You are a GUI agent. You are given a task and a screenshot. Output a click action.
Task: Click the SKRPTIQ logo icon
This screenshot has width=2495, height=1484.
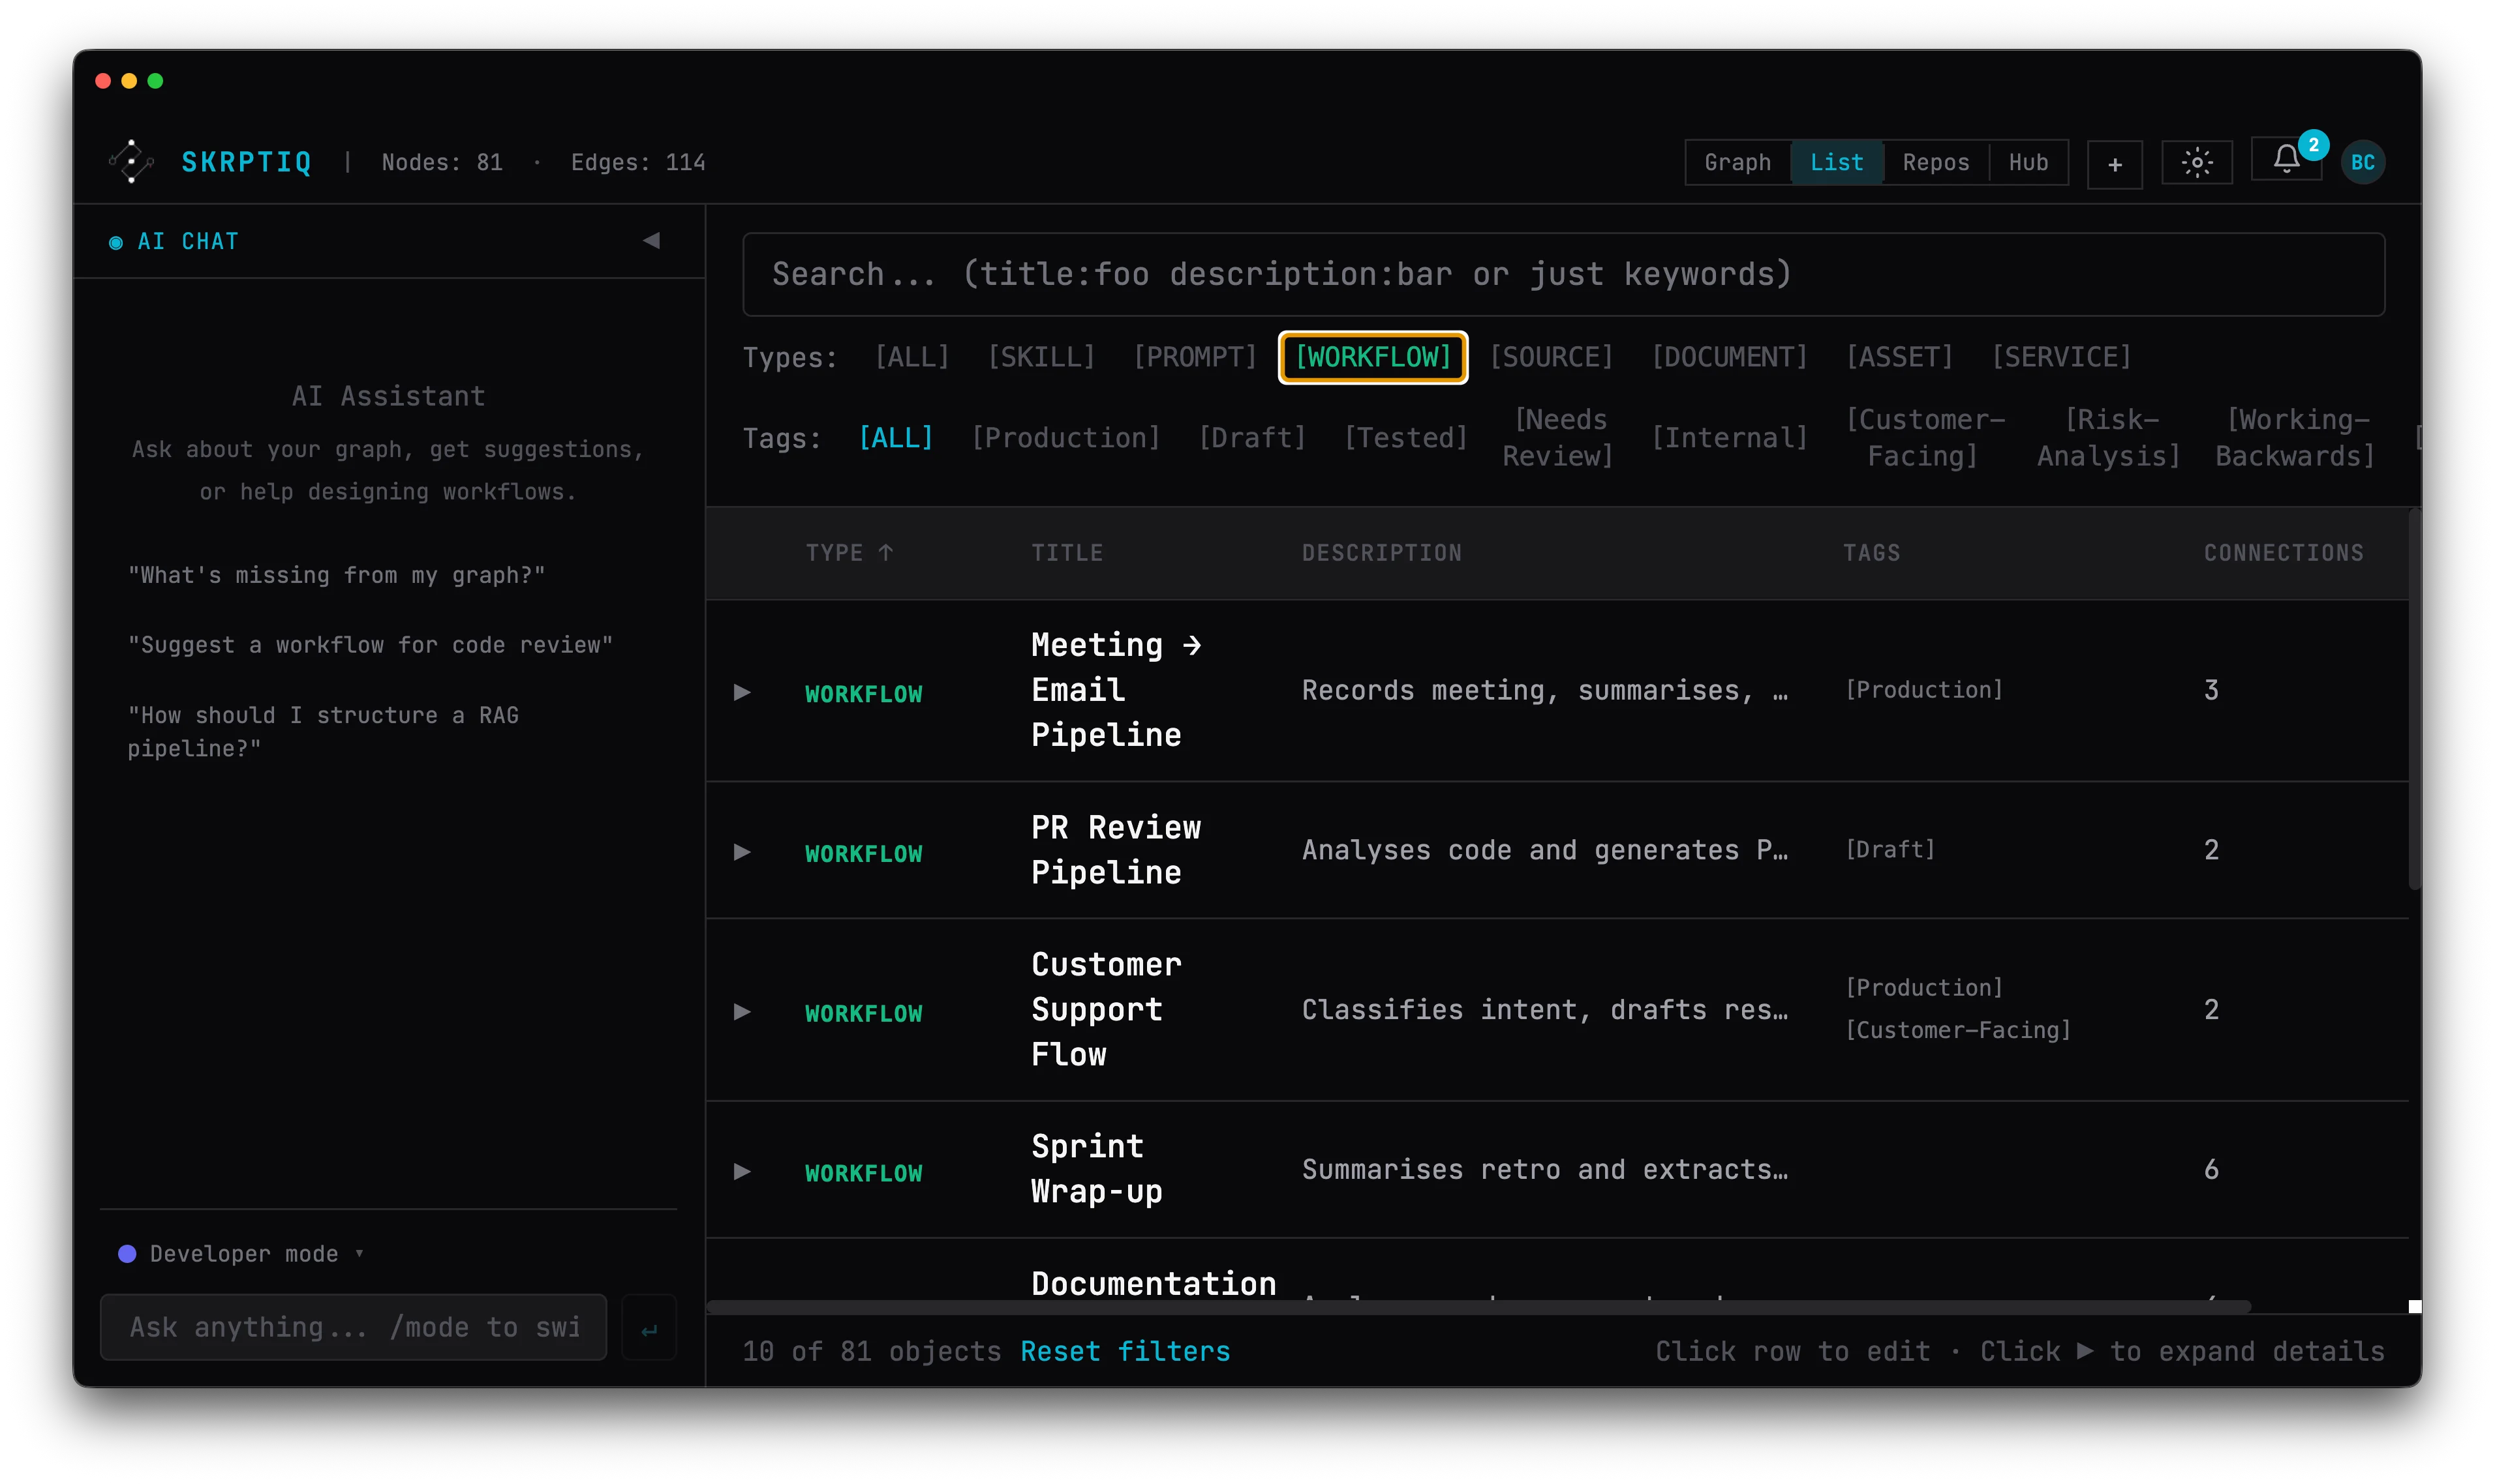pyautogui.click(x=130, y=161)
